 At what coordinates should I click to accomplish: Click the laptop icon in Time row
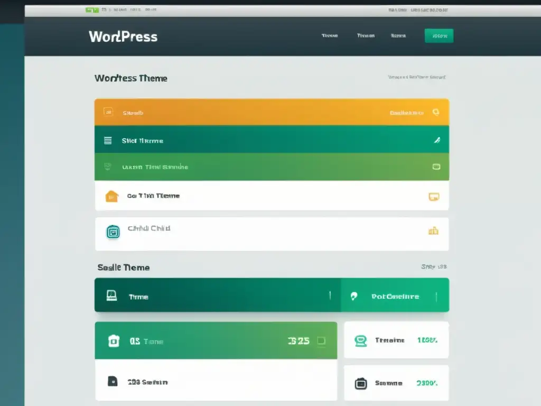(x=111, y=296)
